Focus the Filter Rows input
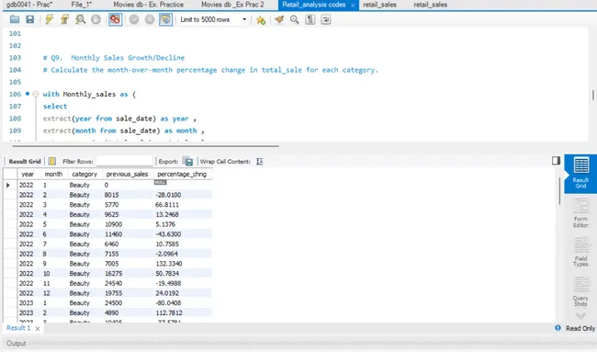Viewport: 597px width, 352px height. 125,161
